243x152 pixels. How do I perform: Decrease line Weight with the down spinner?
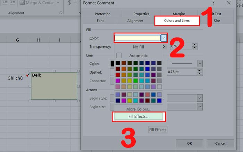(200, 74)
